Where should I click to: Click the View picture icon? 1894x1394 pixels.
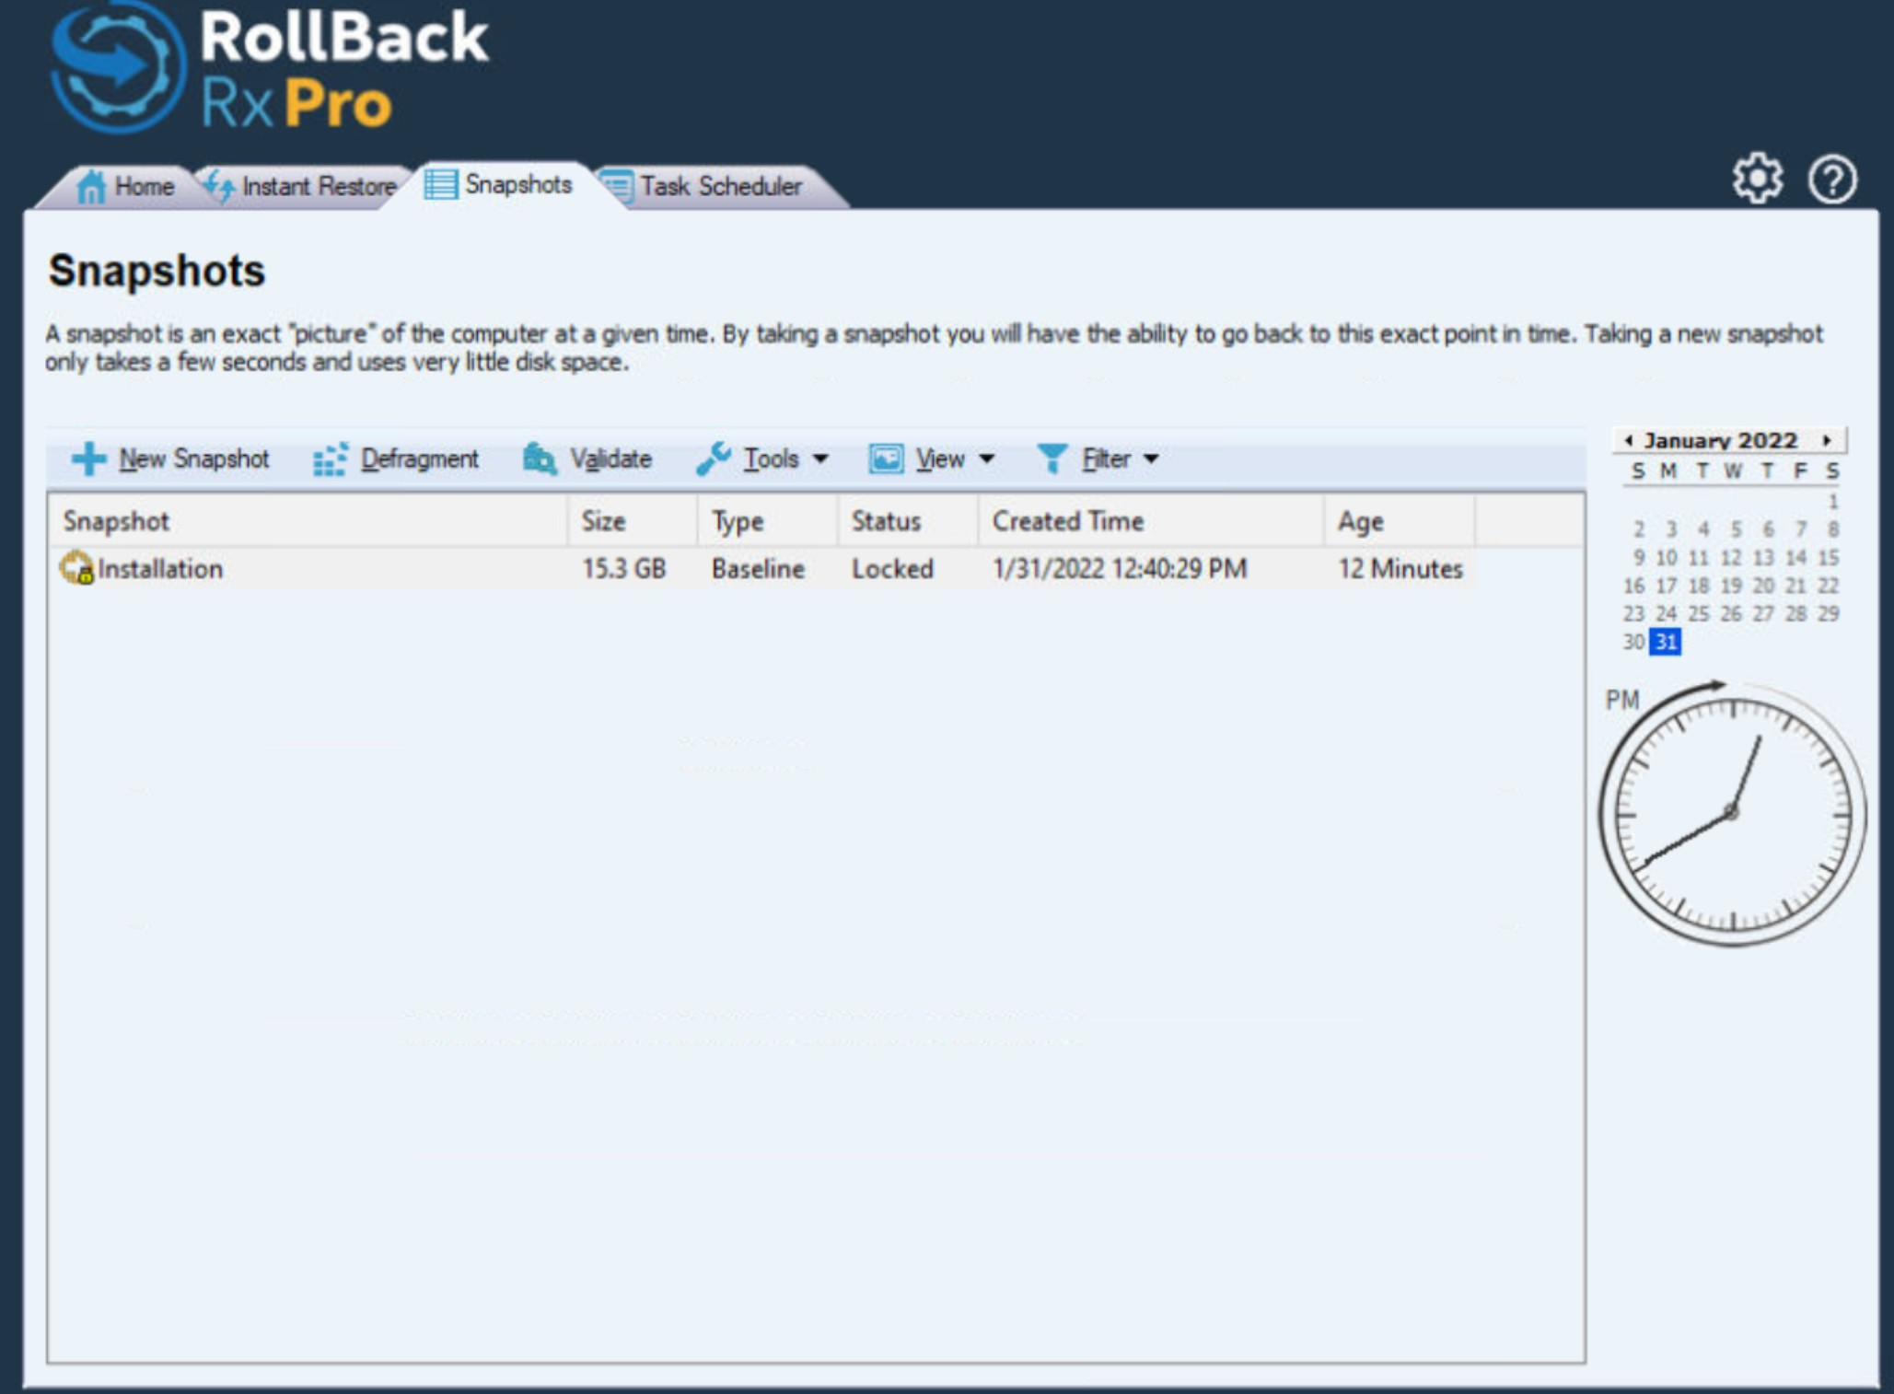(x=886, y=459)
